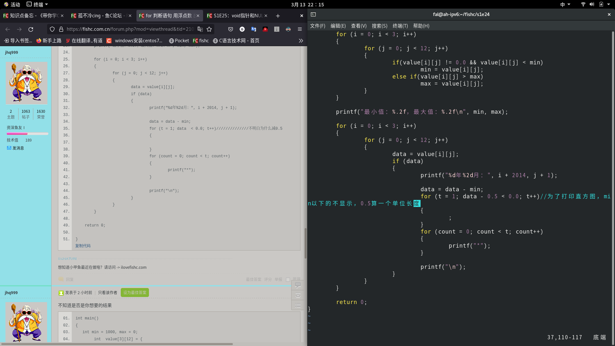Save page to Pocket toolbar icon

(231, 29)
